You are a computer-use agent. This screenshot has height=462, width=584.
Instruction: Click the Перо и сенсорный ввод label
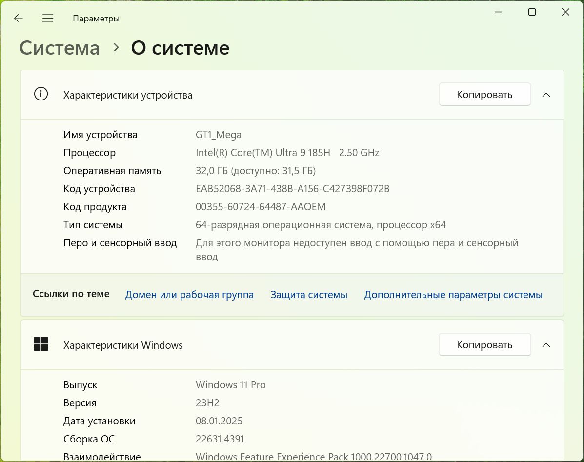pyautogui.click(x=120, y=243)
